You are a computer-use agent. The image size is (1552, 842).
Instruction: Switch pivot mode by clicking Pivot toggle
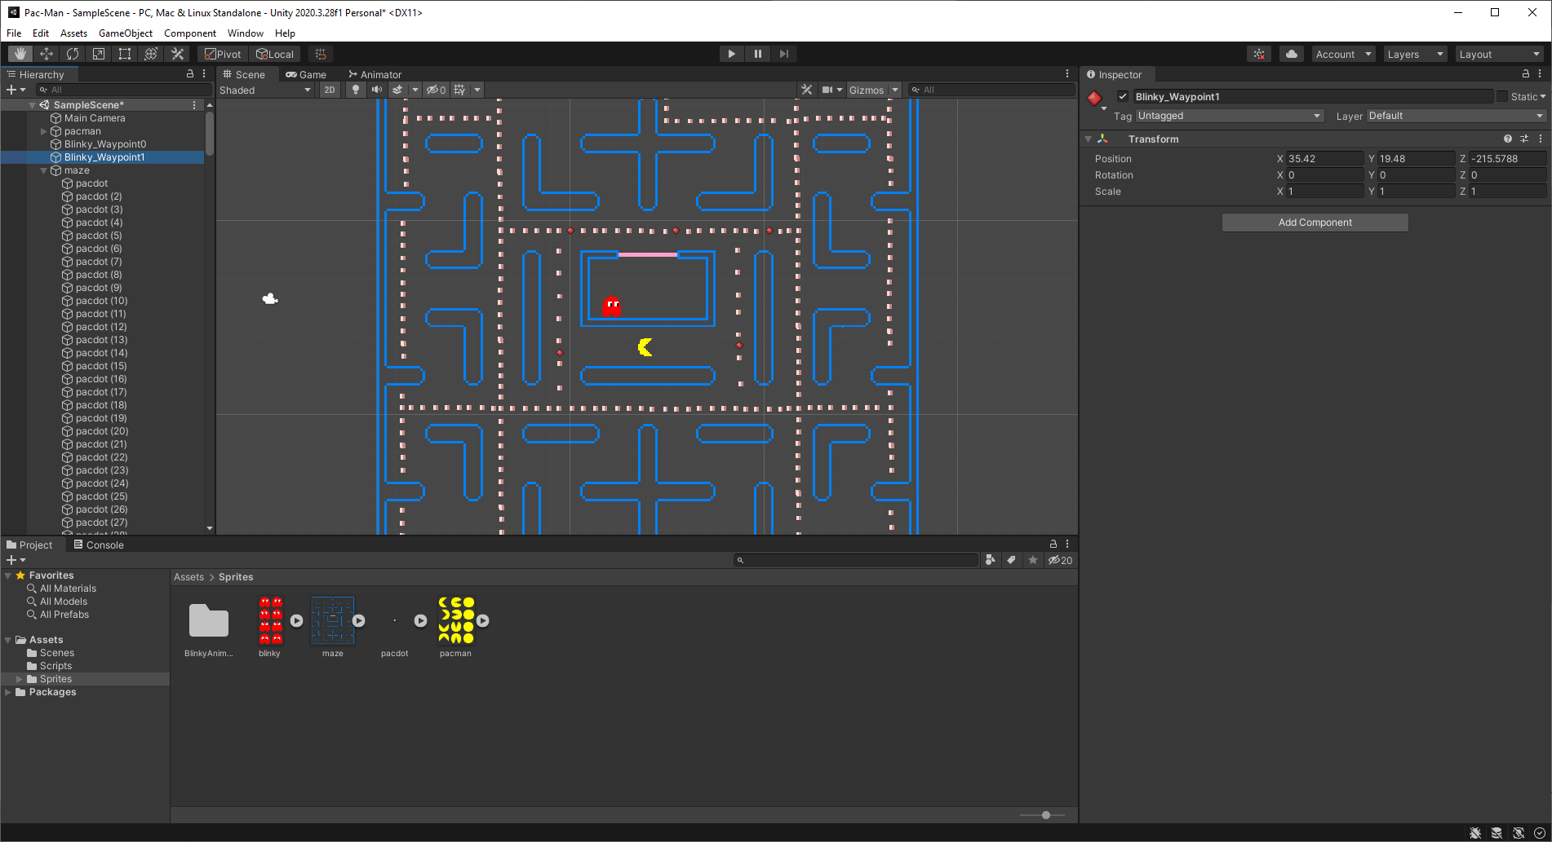[x=222, y=53]
